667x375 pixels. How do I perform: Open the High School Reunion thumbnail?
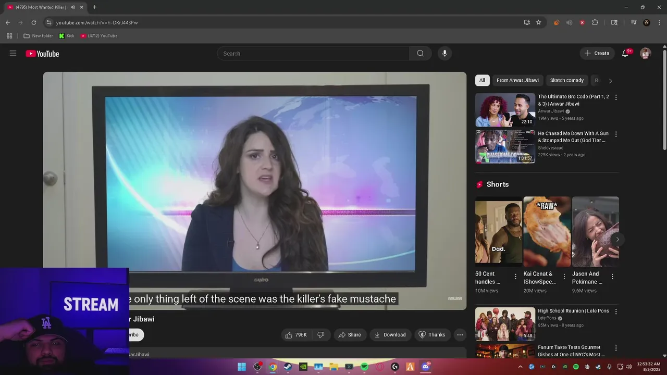pos(505,324)
